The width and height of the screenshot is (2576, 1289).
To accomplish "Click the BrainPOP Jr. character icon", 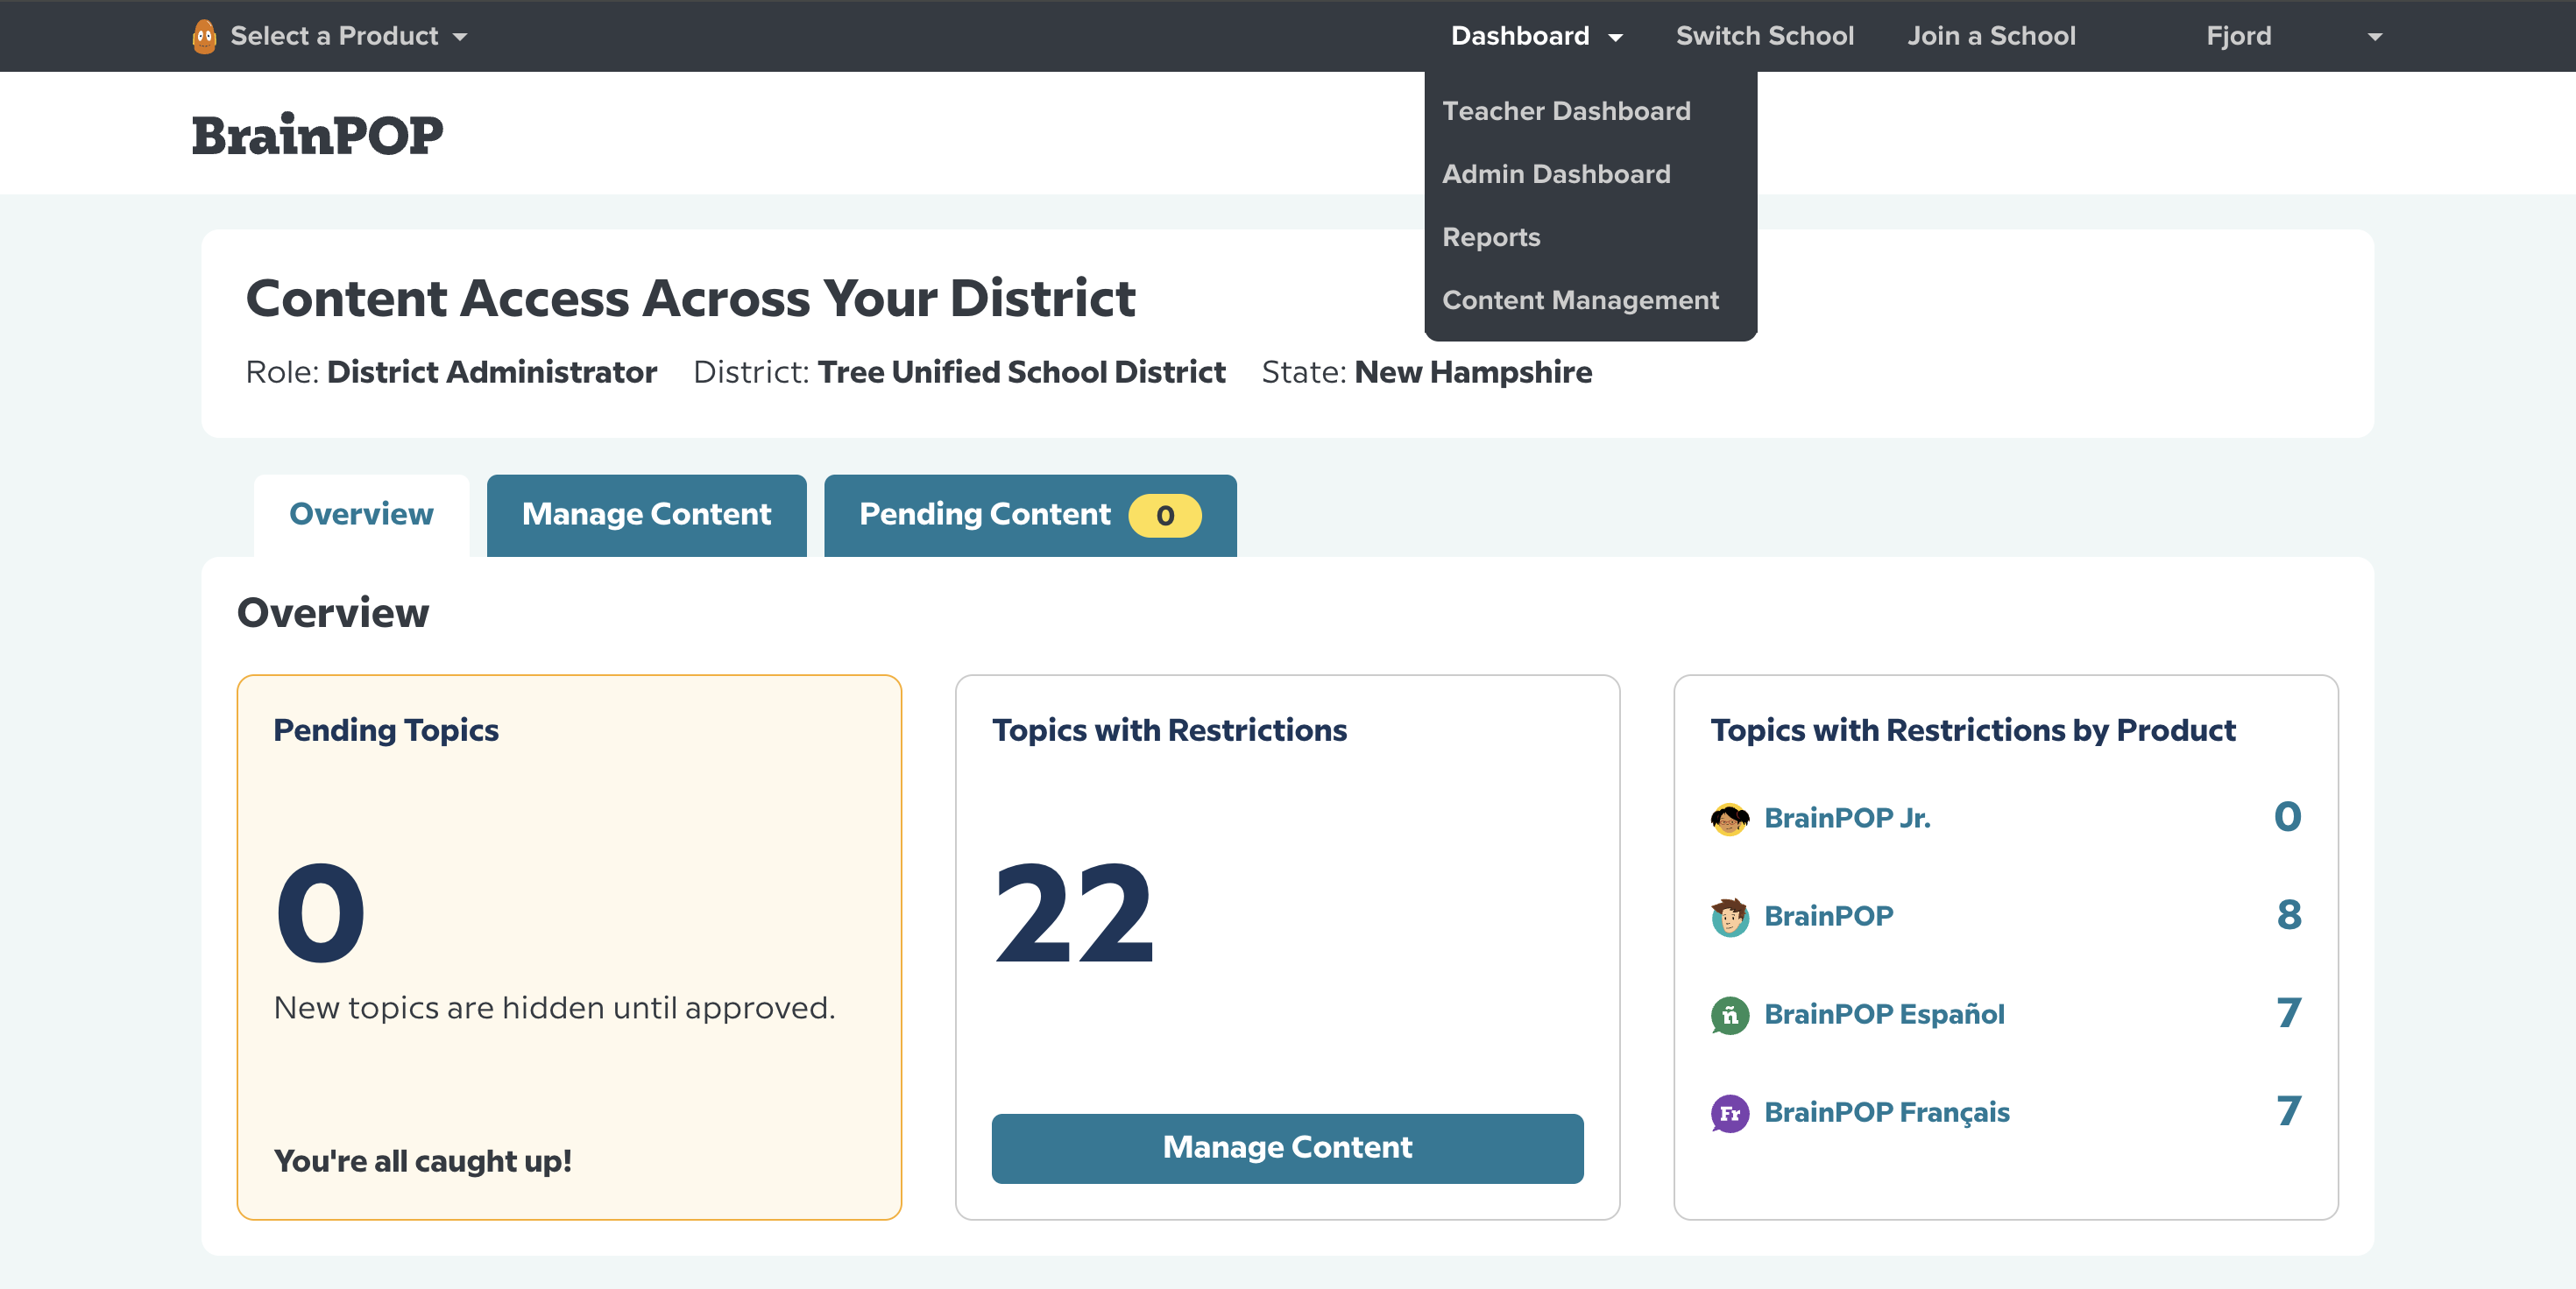I will pyautogui.click(x=1730, y=819).
